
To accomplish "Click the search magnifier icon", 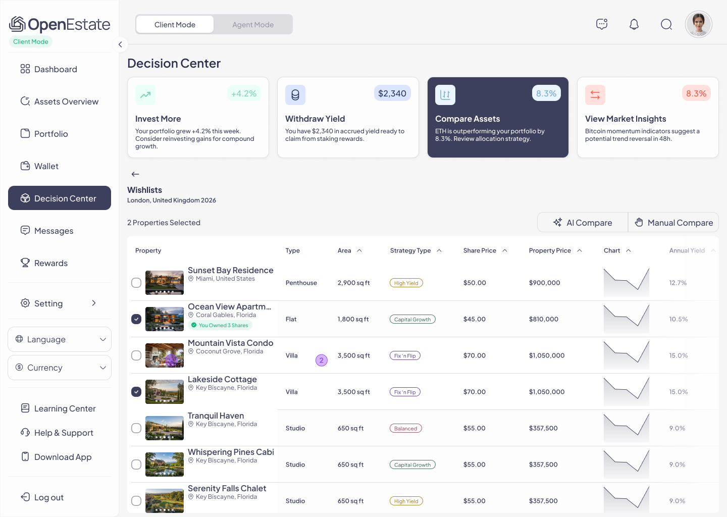I will coord(666,24).
